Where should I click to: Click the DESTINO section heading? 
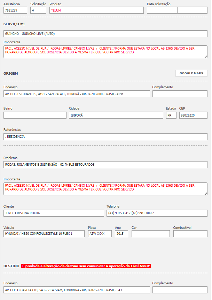pyautogui.click(x=11, y=266)
